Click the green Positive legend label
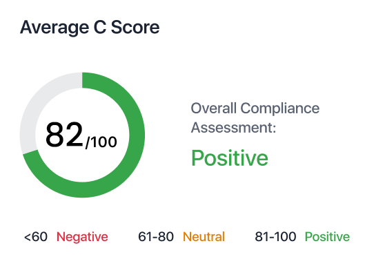 point(327,236)
